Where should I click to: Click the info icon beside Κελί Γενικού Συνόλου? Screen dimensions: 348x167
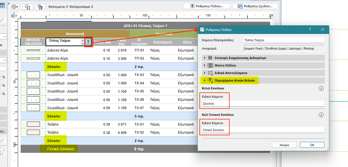click(x=321, y=115)
